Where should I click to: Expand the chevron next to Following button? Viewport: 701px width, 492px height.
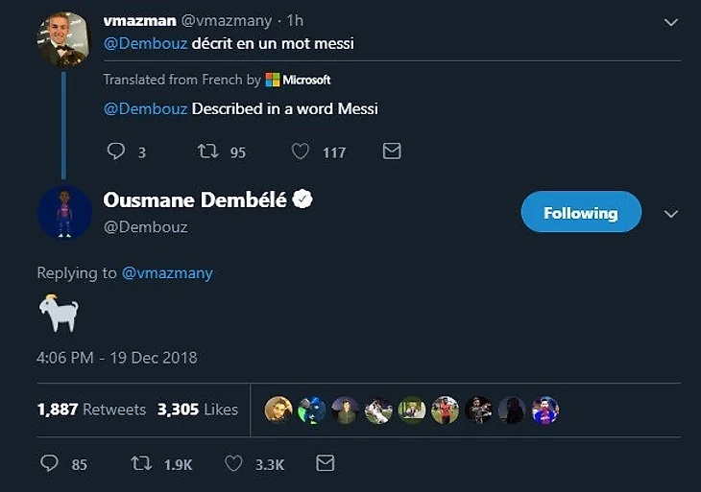pyautogui.click(x=671, y=214)
